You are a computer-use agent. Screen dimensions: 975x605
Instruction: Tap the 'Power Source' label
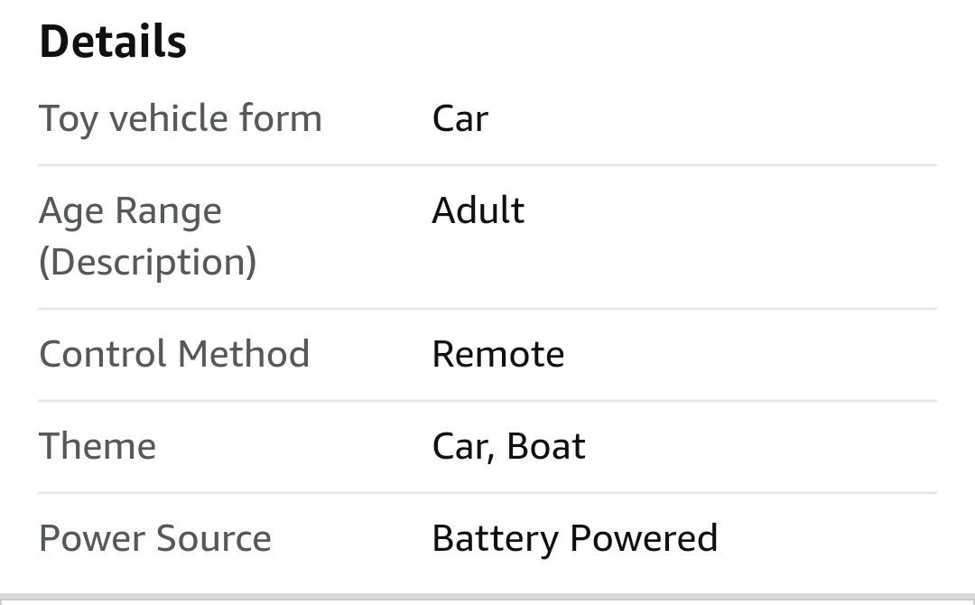coord(155,538)
